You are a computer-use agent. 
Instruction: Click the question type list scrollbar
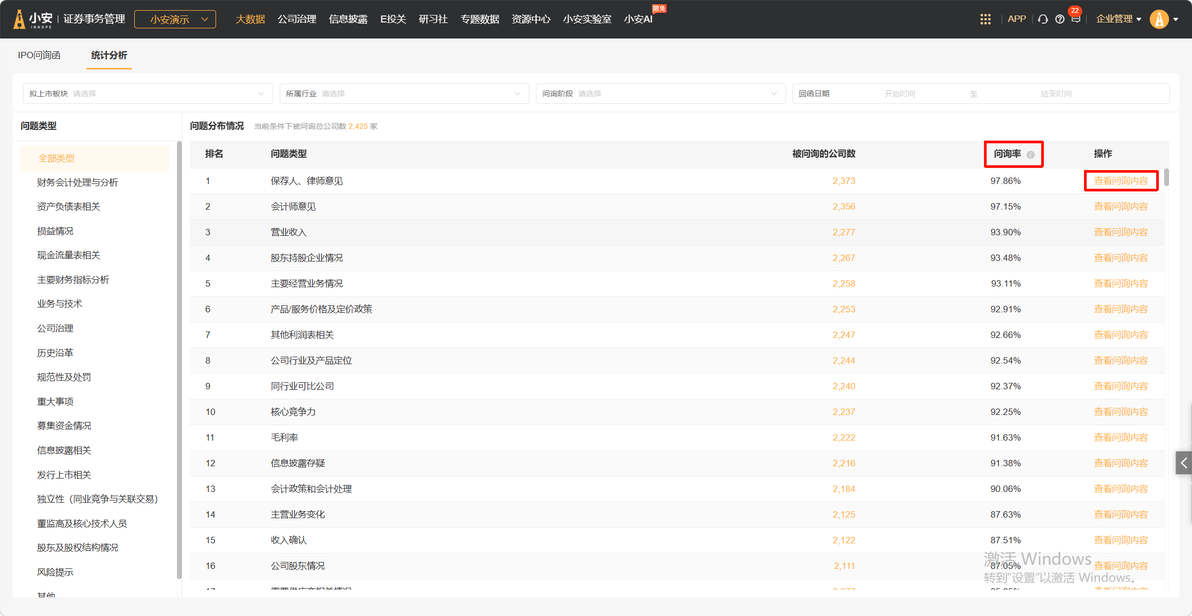tap(179, 358)
